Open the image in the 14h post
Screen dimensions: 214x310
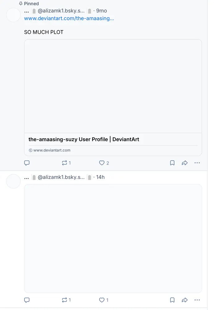tap(113, 238)
